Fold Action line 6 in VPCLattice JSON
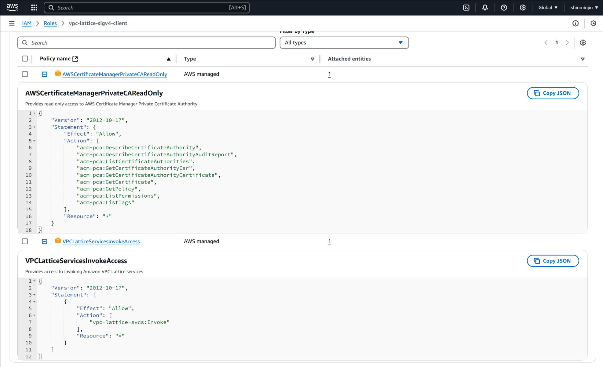 [x=35, y=315]
